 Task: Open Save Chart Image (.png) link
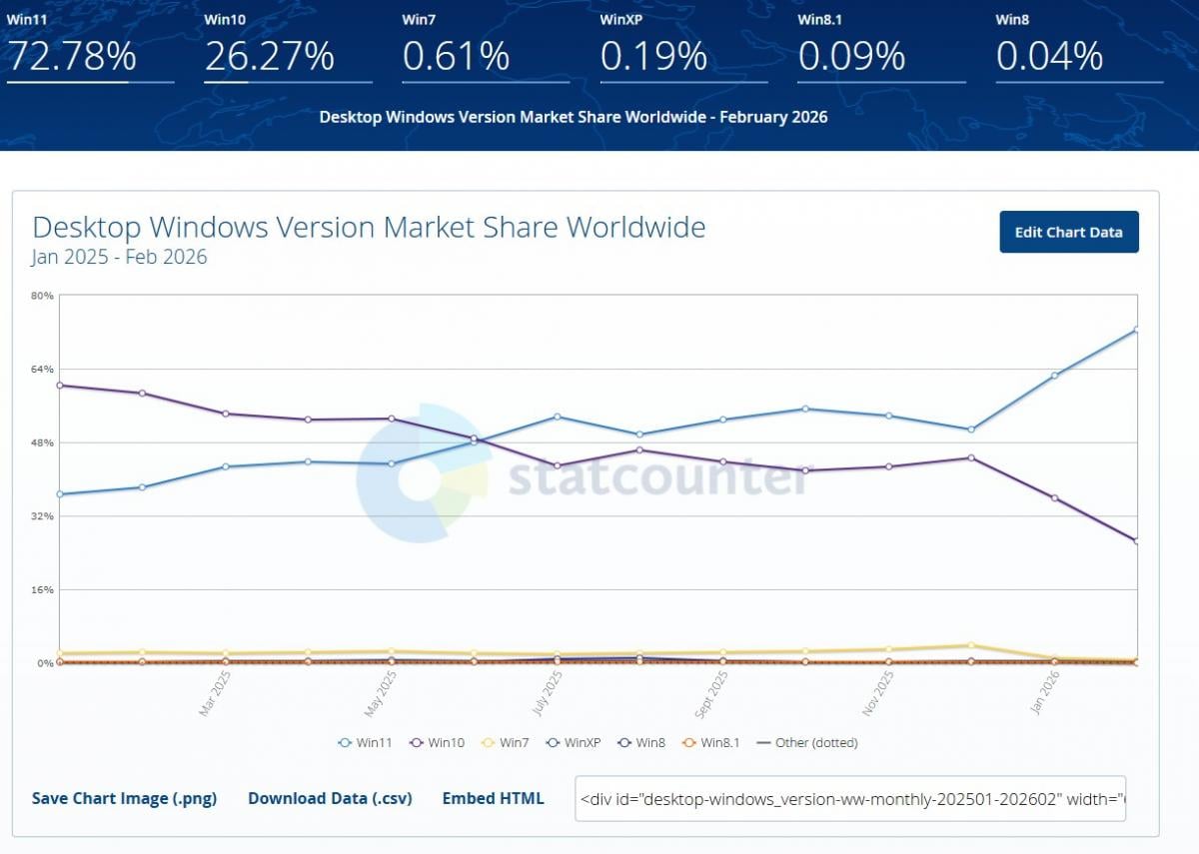[x=123, y=798]
